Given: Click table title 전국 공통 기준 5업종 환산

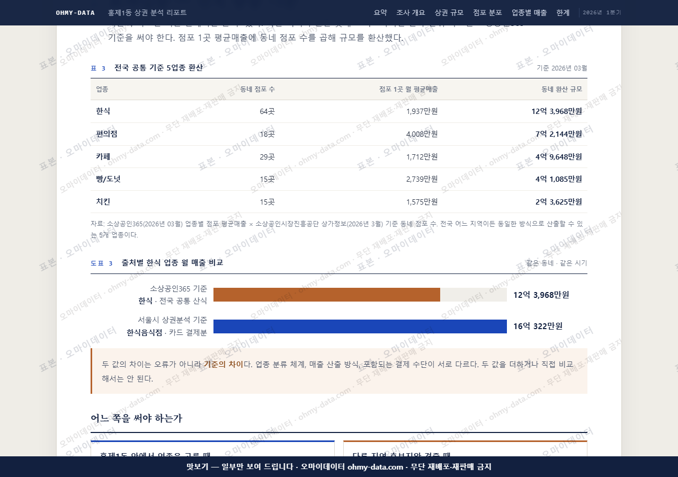Looking at the screenshot, I should pos(158,68).
